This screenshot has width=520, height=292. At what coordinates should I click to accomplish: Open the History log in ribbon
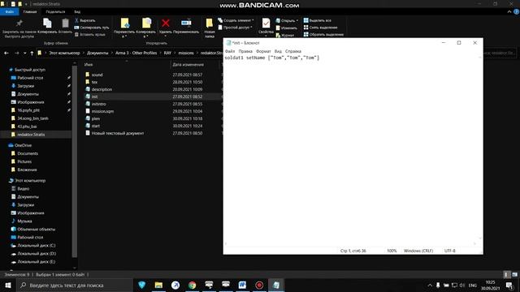click(x=285, y=35)
